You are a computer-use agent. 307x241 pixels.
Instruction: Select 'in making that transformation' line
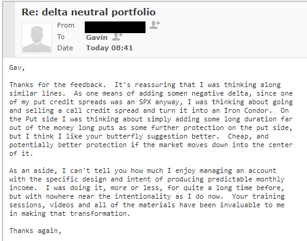(69, 213)
